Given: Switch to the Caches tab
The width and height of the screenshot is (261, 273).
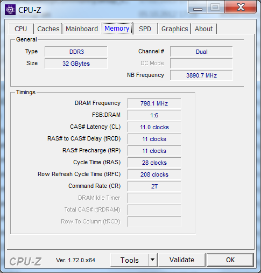Looking at the screenshot, I should (x=48, y=29).
